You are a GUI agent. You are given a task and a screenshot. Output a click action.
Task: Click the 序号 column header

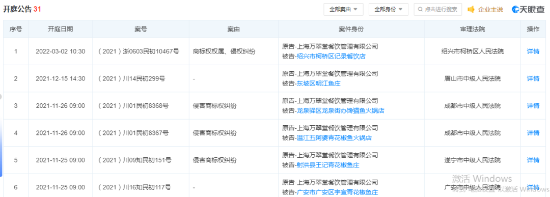(16, 30)
